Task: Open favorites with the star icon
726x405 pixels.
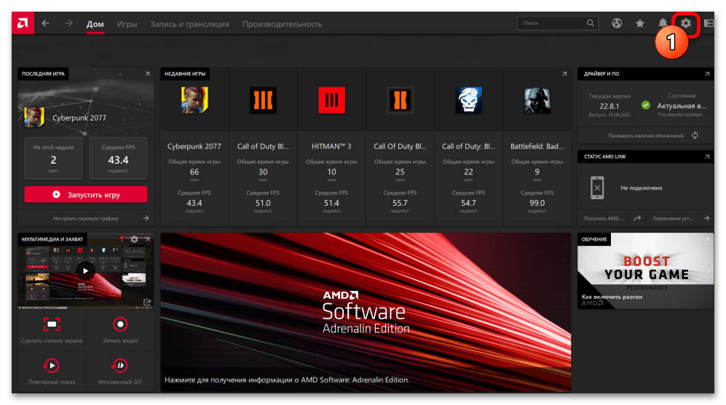Action: [640, 23]
